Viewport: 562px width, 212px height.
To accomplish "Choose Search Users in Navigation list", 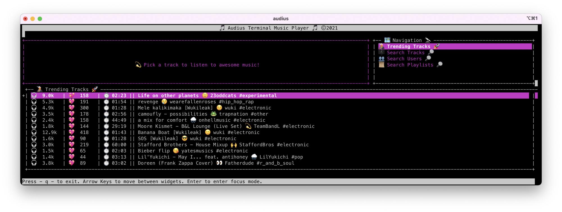I will pyautogui.click(x=404, y=59).
